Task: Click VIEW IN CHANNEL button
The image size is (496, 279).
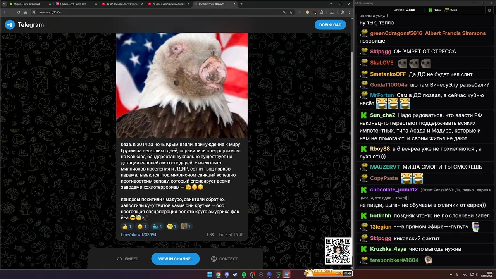Action: (175, 259)
